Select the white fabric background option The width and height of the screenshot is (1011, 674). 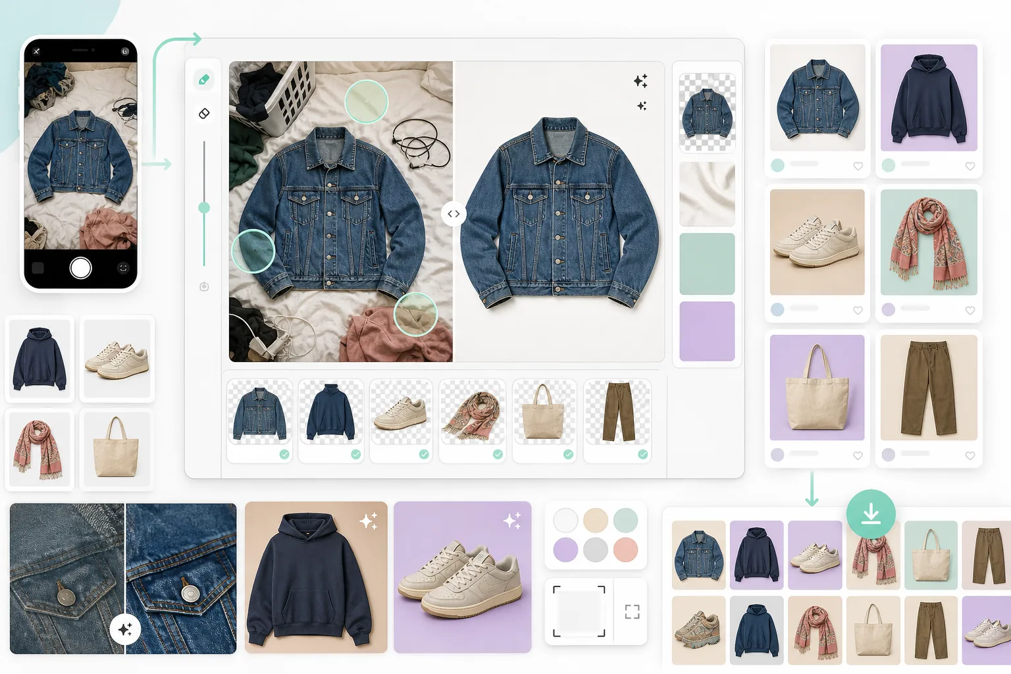tap(707, 195)
